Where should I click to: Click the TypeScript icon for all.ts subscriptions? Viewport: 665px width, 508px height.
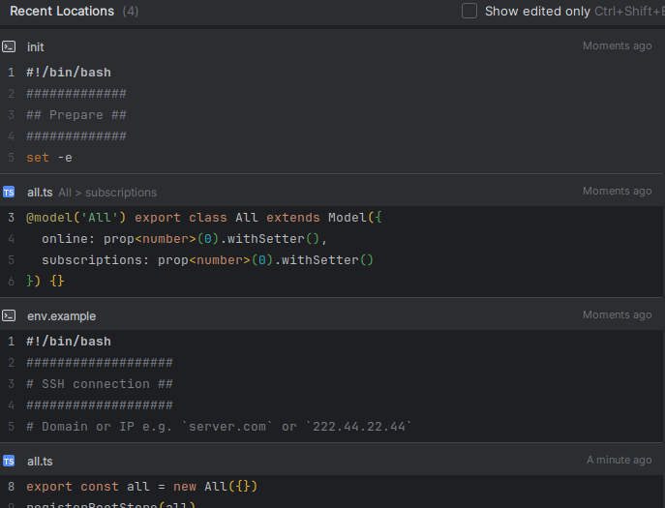point(9,192)
